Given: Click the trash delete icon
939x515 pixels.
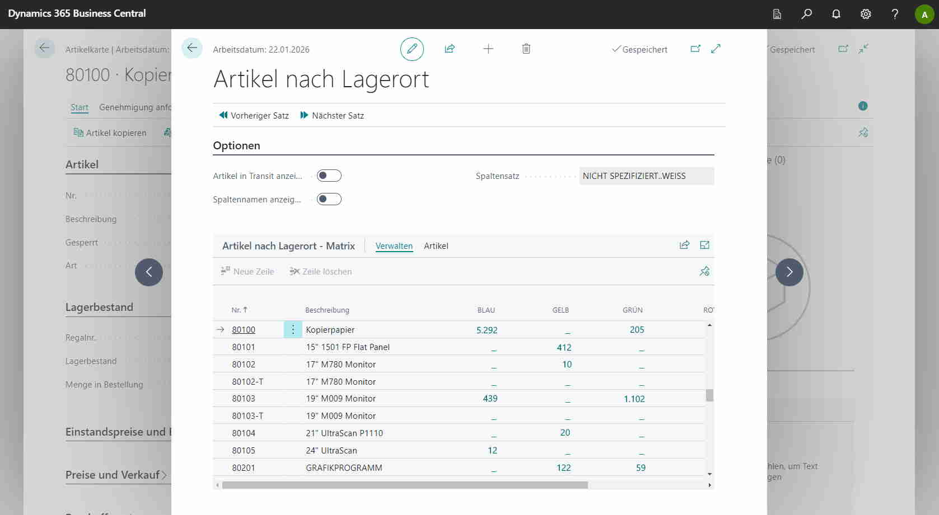Looking at the screenshot, I should point(526,49).
